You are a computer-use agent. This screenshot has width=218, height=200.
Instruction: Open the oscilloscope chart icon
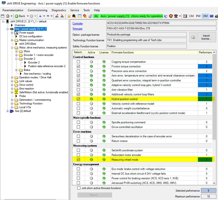coord(185,16)
